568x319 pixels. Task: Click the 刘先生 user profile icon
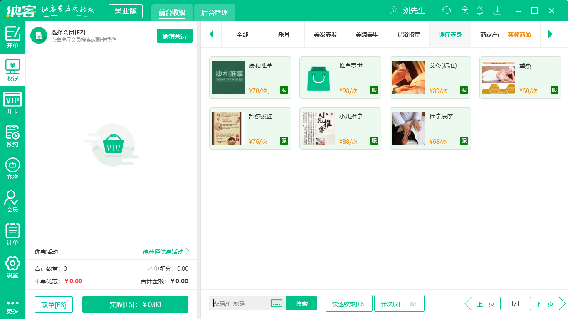[394, 10]
